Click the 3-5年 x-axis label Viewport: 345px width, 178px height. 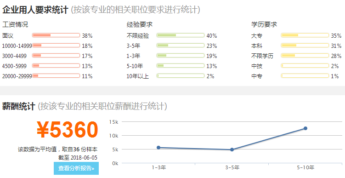pos(232,167)
